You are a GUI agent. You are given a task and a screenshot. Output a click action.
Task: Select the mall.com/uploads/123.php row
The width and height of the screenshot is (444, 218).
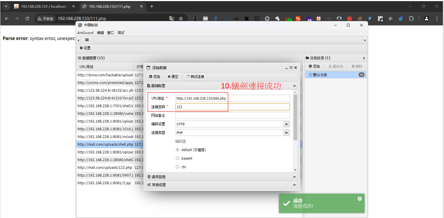[x=110, y=167]
